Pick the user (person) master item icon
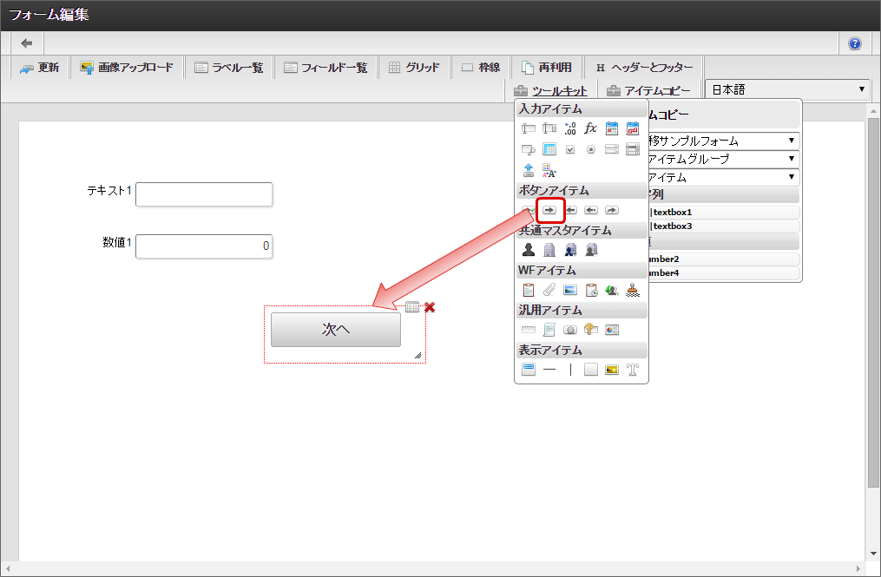This screenshot has width=881, height=577. [528, 250]
